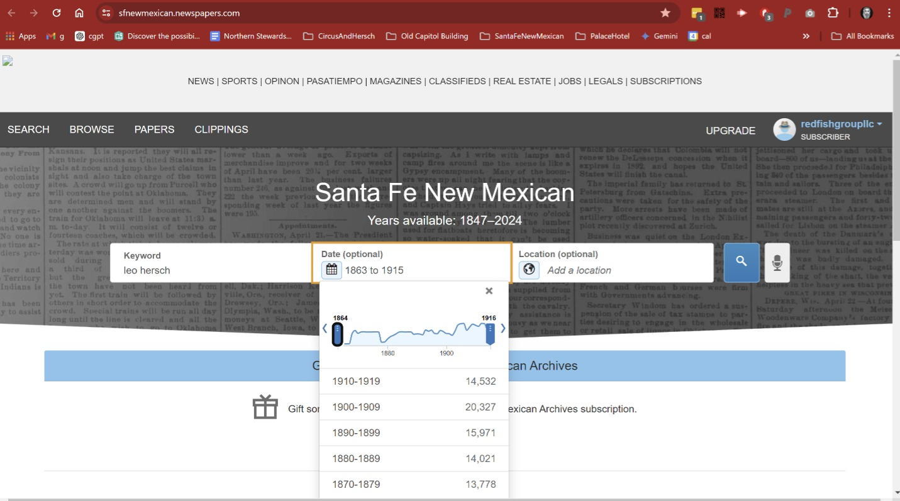Open the Chrome extensions puzzle icon
900x501 pixels.
833,13
